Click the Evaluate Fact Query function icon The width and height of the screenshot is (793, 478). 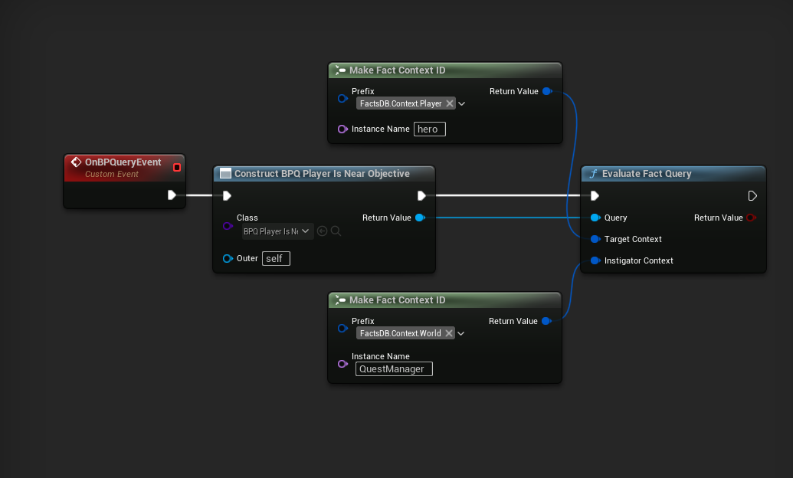pyautogui.click(x=593, y=173)
